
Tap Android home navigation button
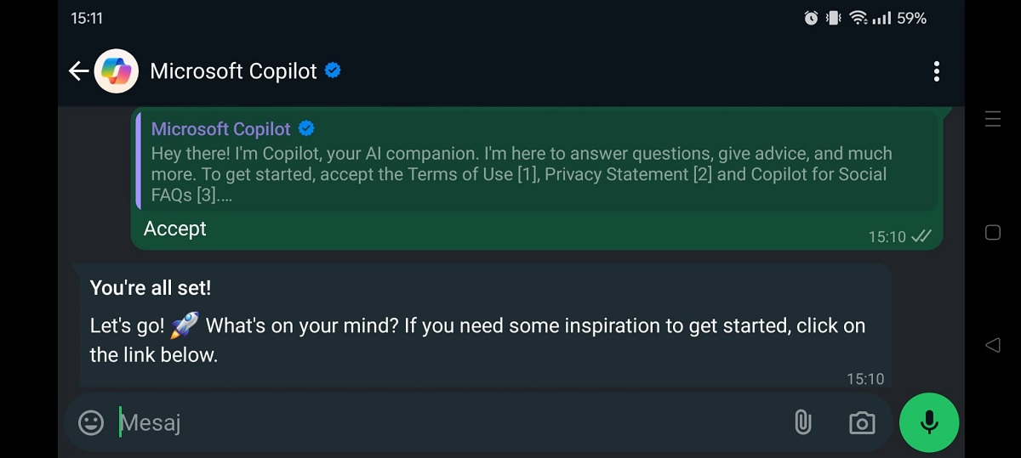pos(992,233)
